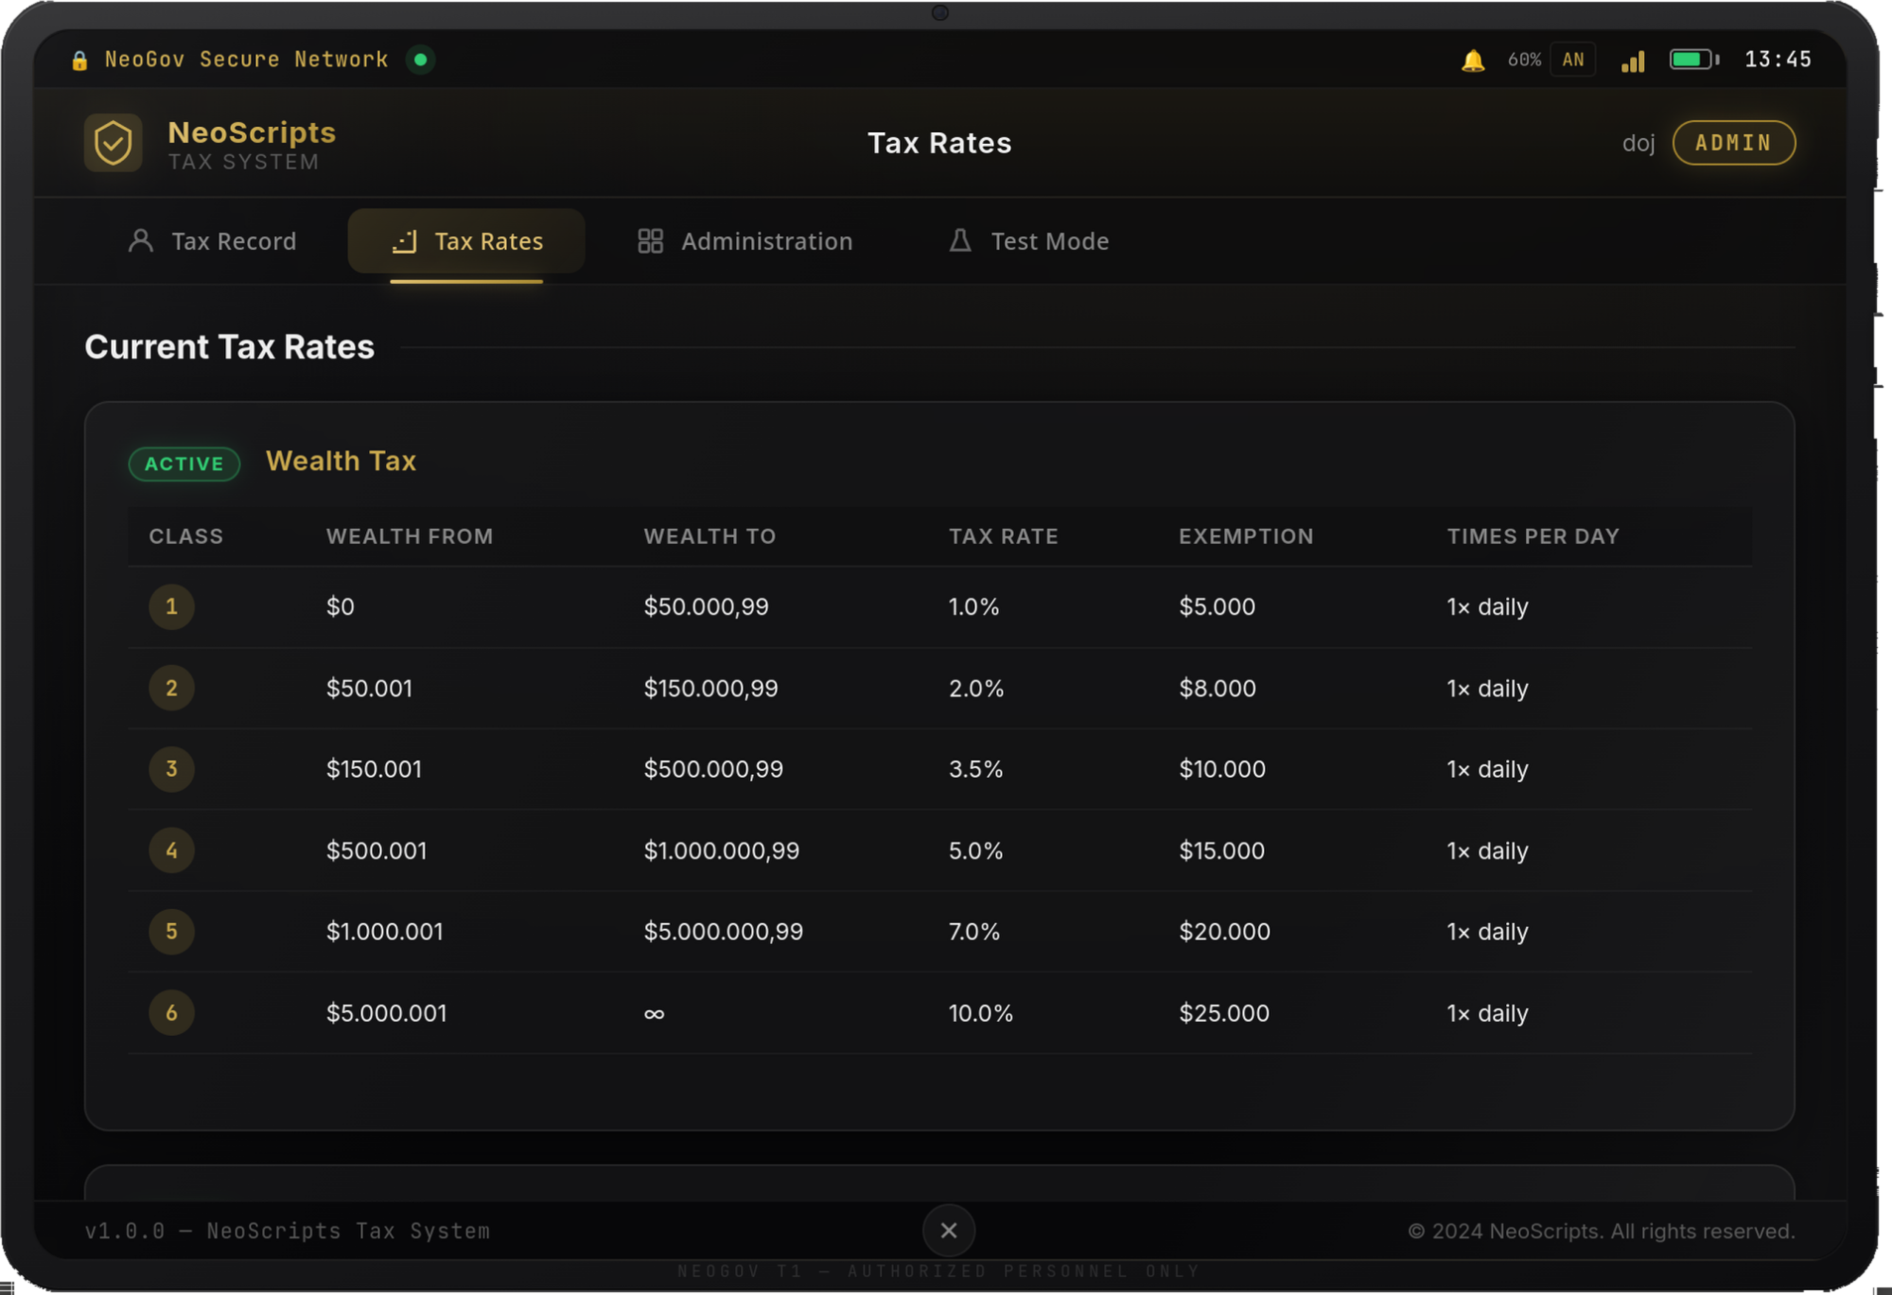The width and height of the screenshot is (1892, 1295).
Task: Click the infinity symbol wealth to cell
Action: pyautogui.click(x=654, y=1014)
